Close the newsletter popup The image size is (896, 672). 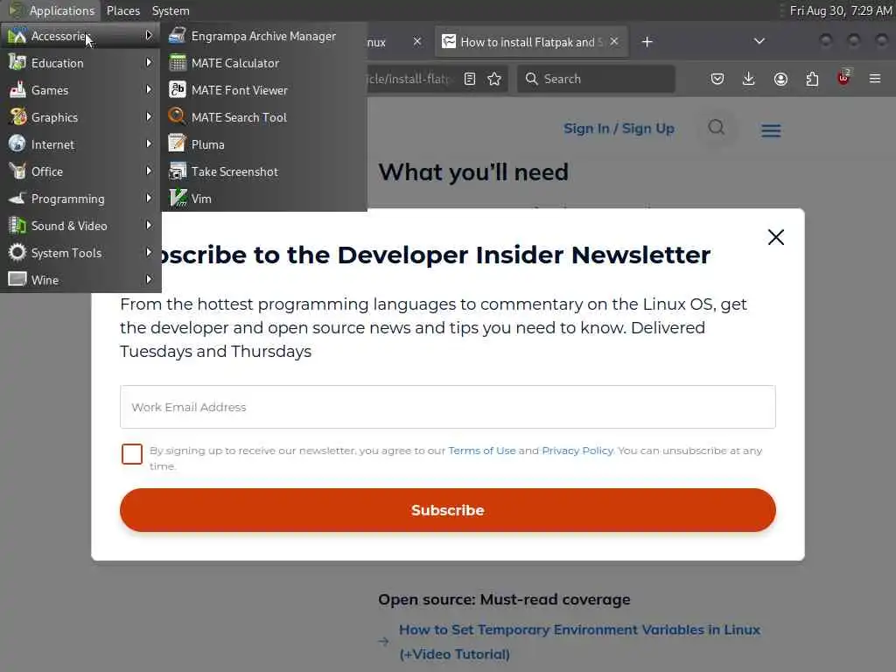pos(776,237)
